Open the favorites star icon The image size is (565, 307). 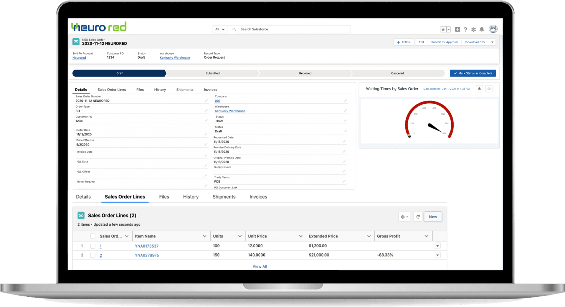(443, 29)
